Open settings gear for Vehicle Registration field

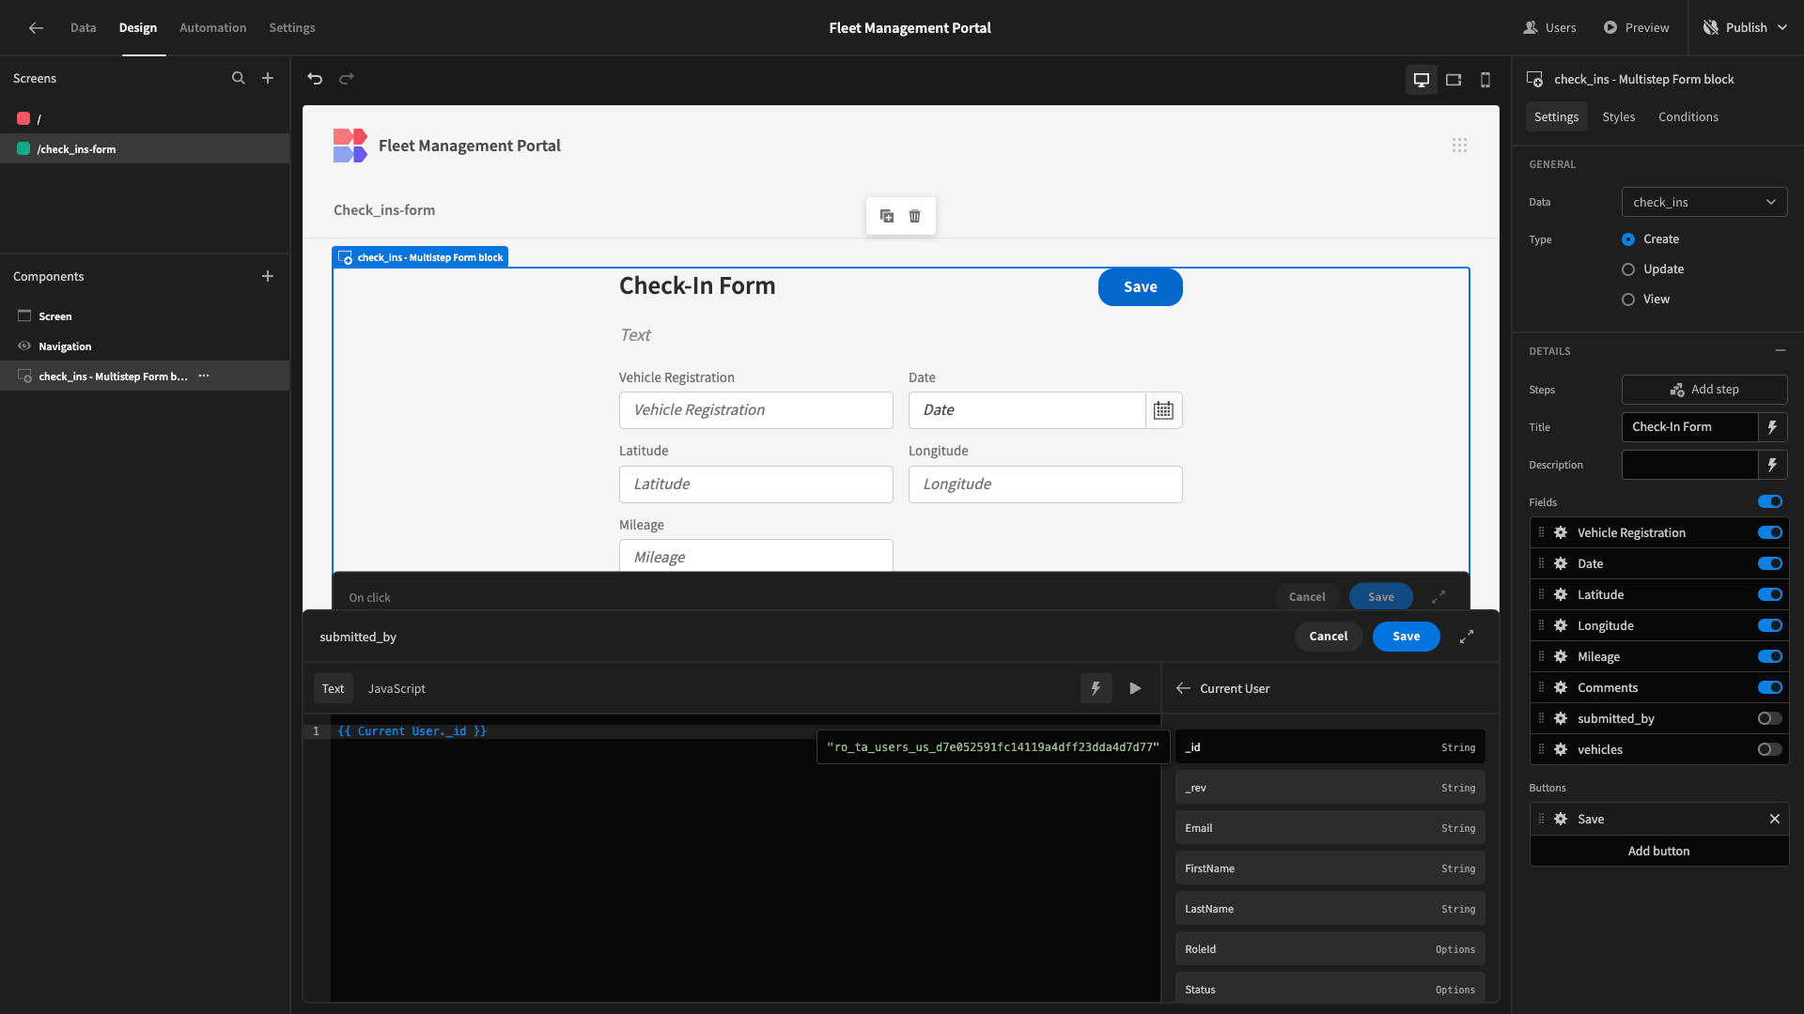click(x=1561, y=532)
